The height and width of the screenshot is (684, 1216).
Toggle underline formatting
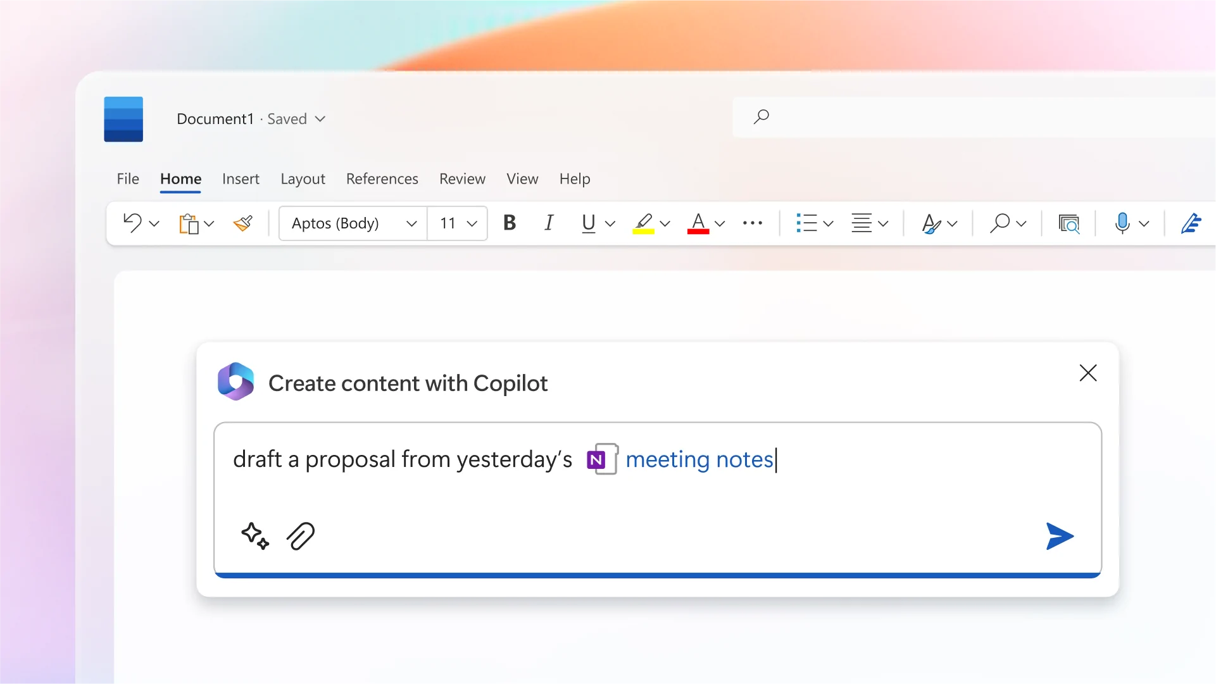pyautogui.click(x=589, y=223)
